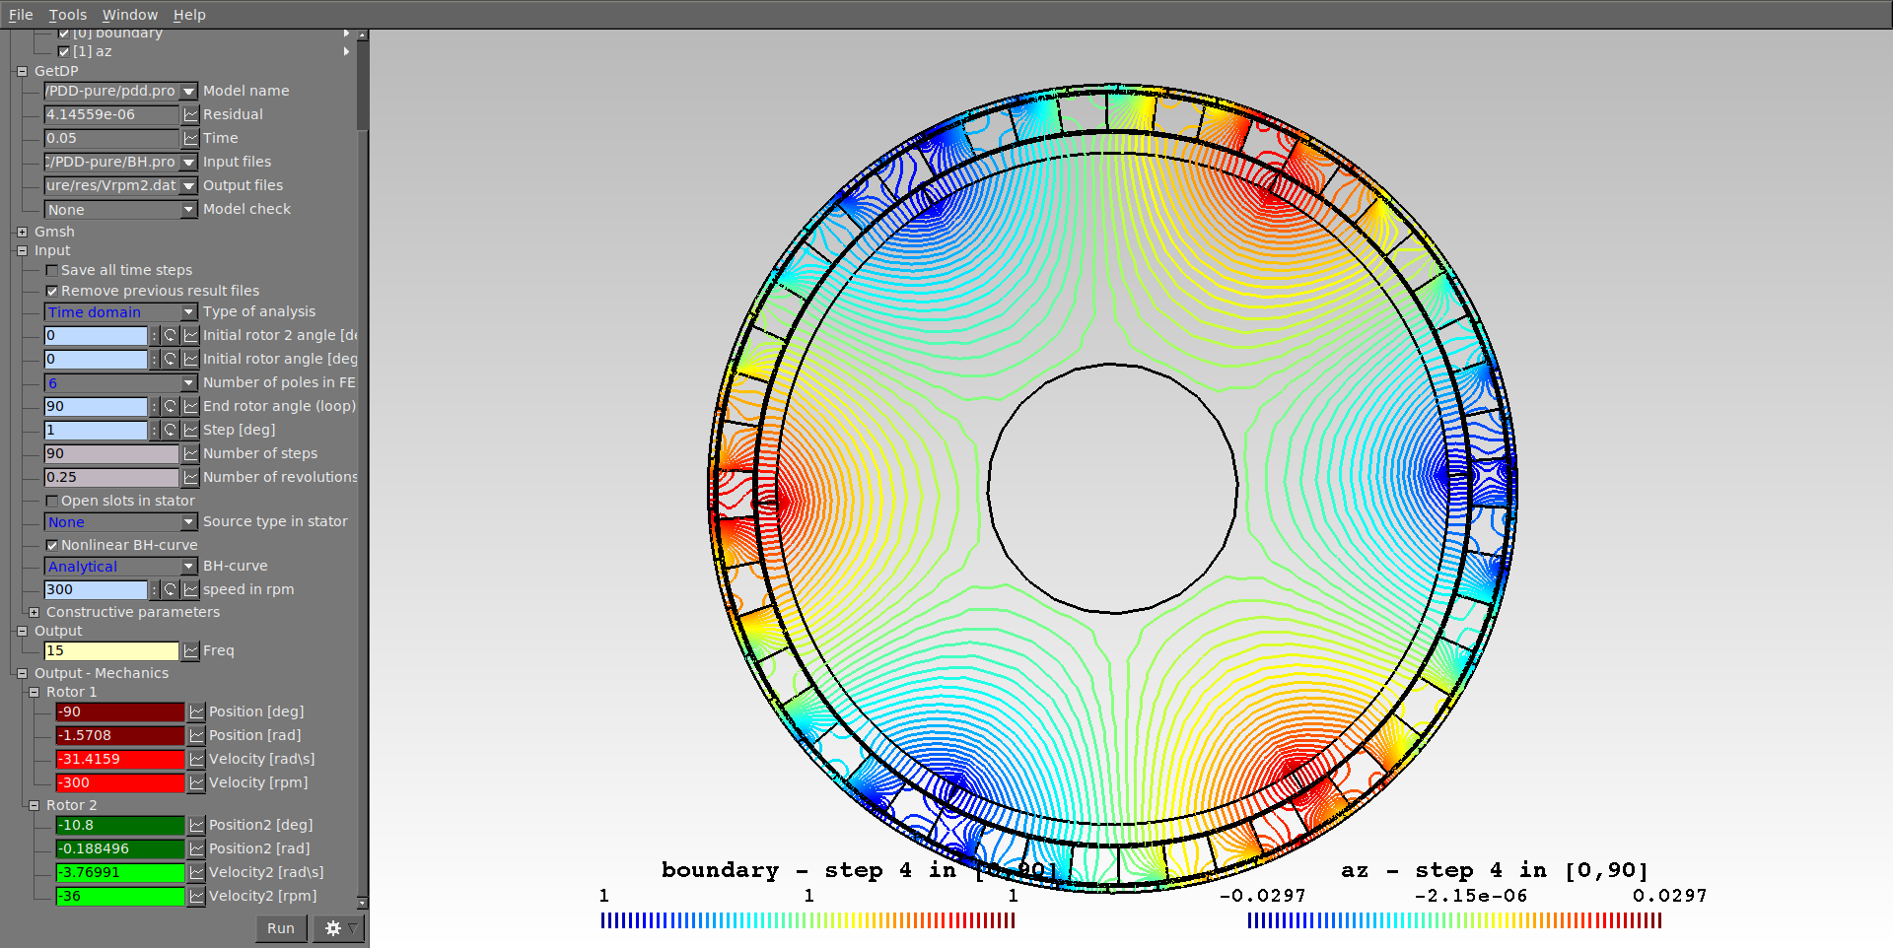
Task: Click the graph icon beside Number of steps
Action: pyautogui.click(x=190, y=453)
